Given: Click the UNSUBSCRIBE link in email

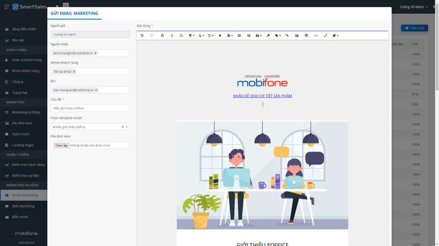Looking at the screenshot, I should (272, 76).
